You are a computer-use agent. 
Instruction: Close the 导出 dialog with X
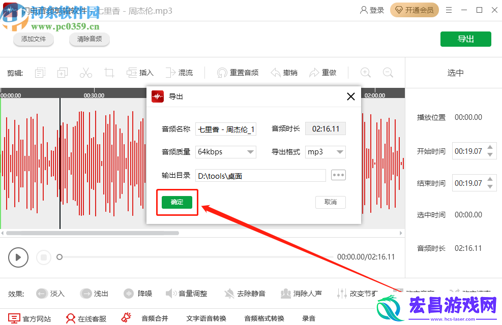click(351, 96)
